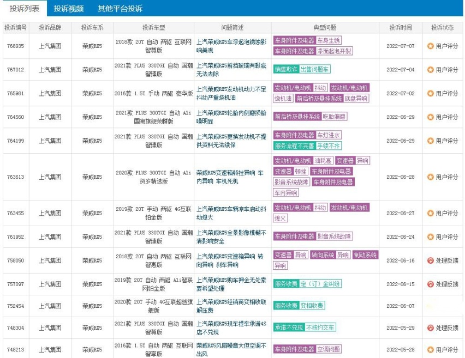The width and height of the screenshot is (465, 358).
Task: Click the 用户评分 icon for complaint 764560
Action: coord(430,117)
